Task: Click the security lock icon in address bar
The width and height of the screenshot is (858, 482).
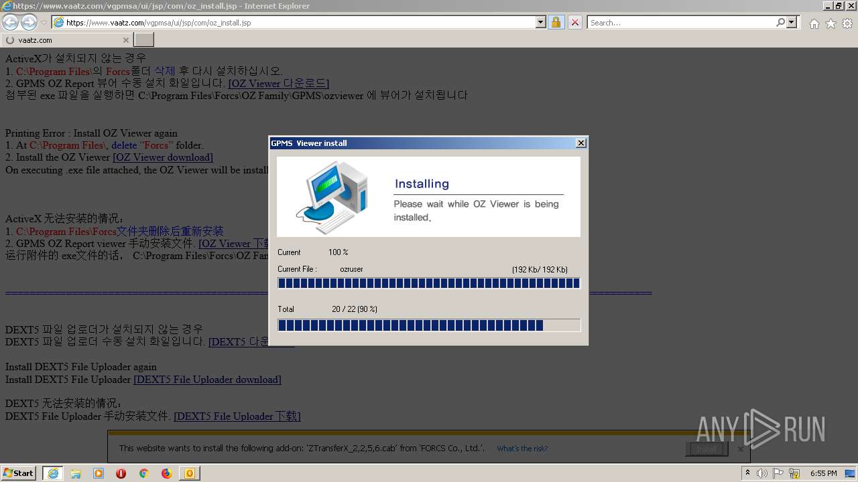Action: (x=556, y=22)
